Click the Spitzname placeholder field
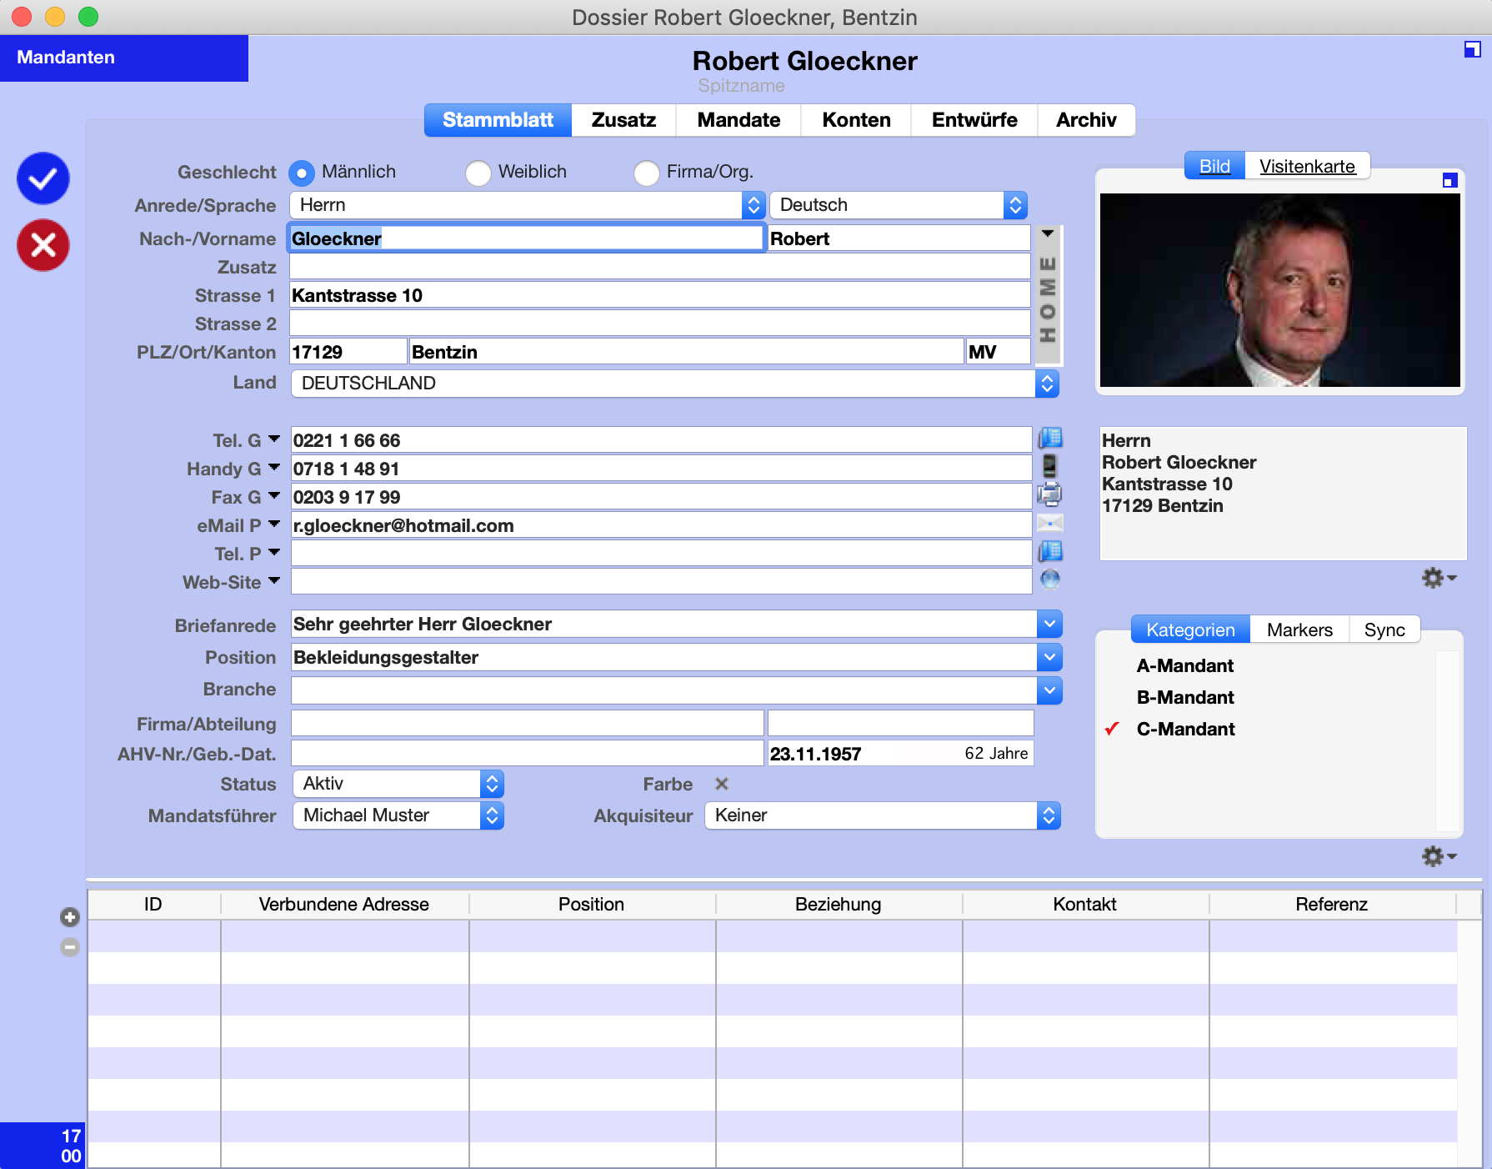This screenshot has width=1492, height=1169. tap(741, 86)
